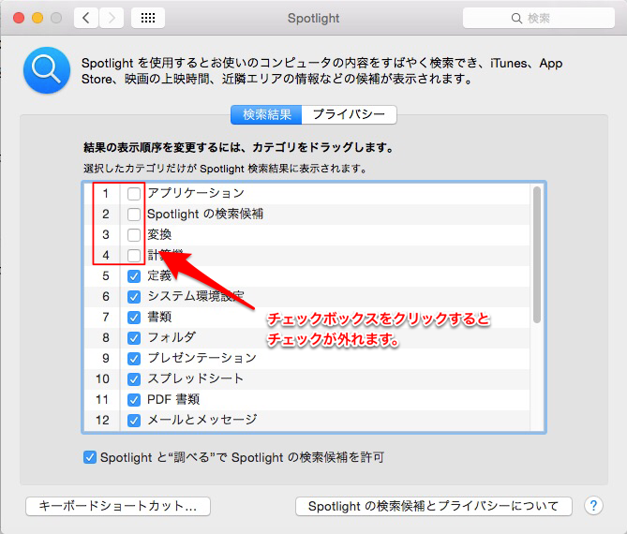This screenshot has width=627, height=534.
Task: Select the アプリケーション row text
Action: pyautogui.click(x=196, y=193)
